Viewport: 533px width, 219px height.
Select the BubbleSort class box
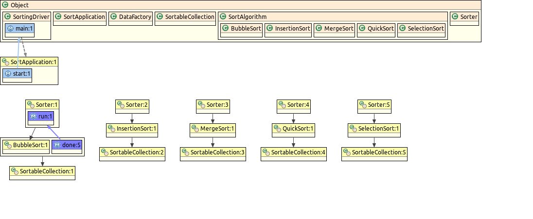(x=241, y=29)
